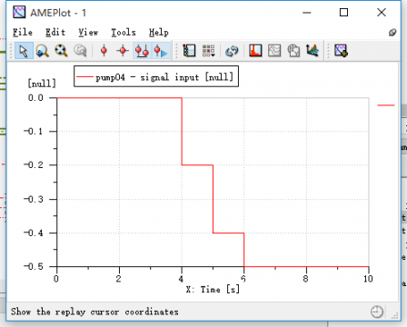Viewport: 407px width, 327px height.
Task: Enable the single vertical cursor tool
Action: (x=104, y=51)
